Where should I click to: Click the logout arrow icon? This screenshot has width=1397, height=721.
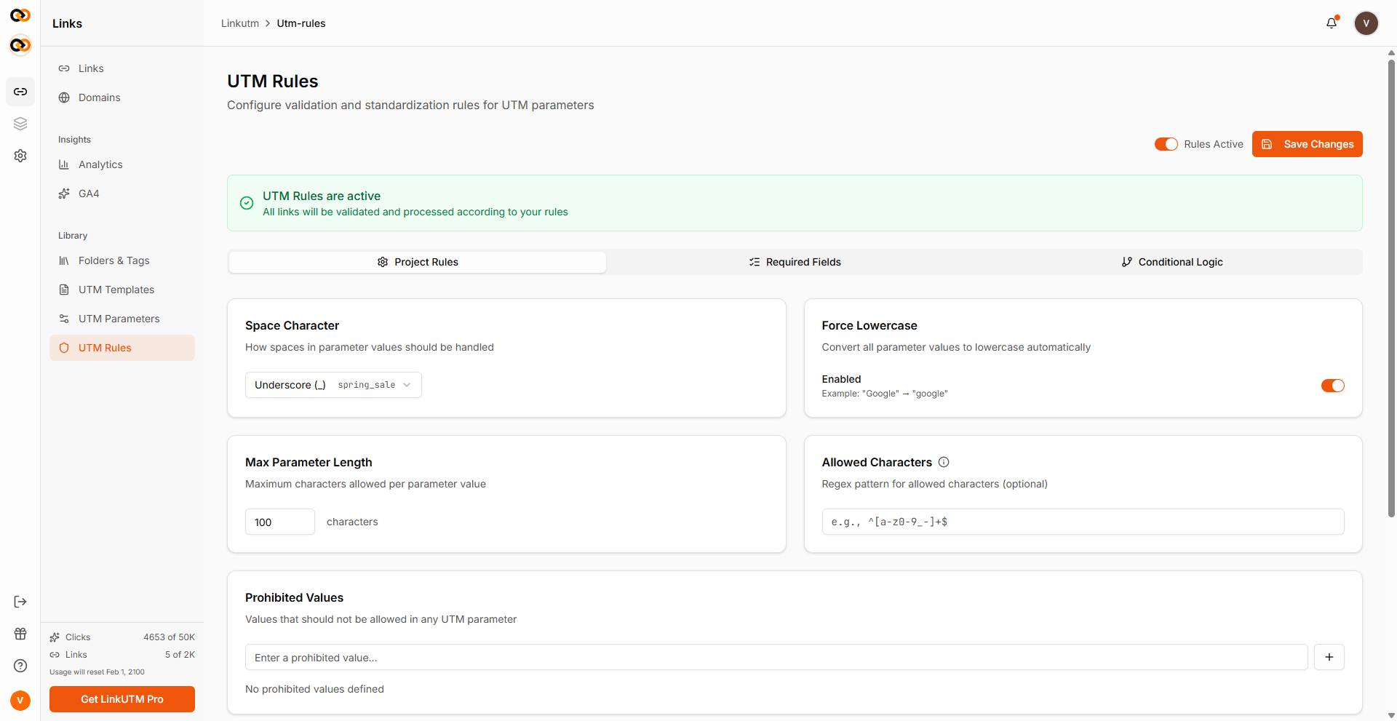[20, 602]
